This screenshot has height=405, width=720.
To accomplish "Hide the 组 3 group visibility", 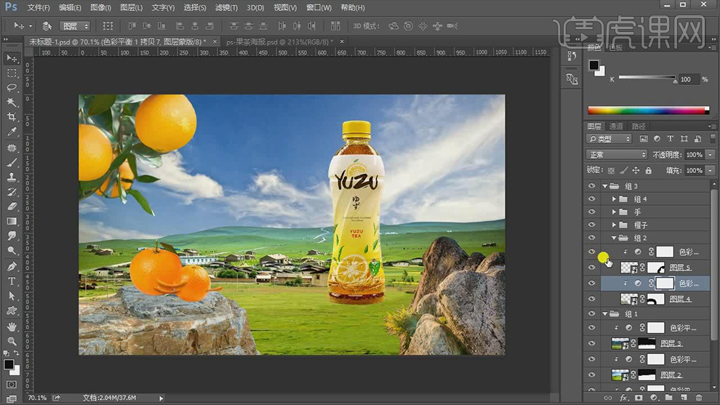I will pos(592,186).
